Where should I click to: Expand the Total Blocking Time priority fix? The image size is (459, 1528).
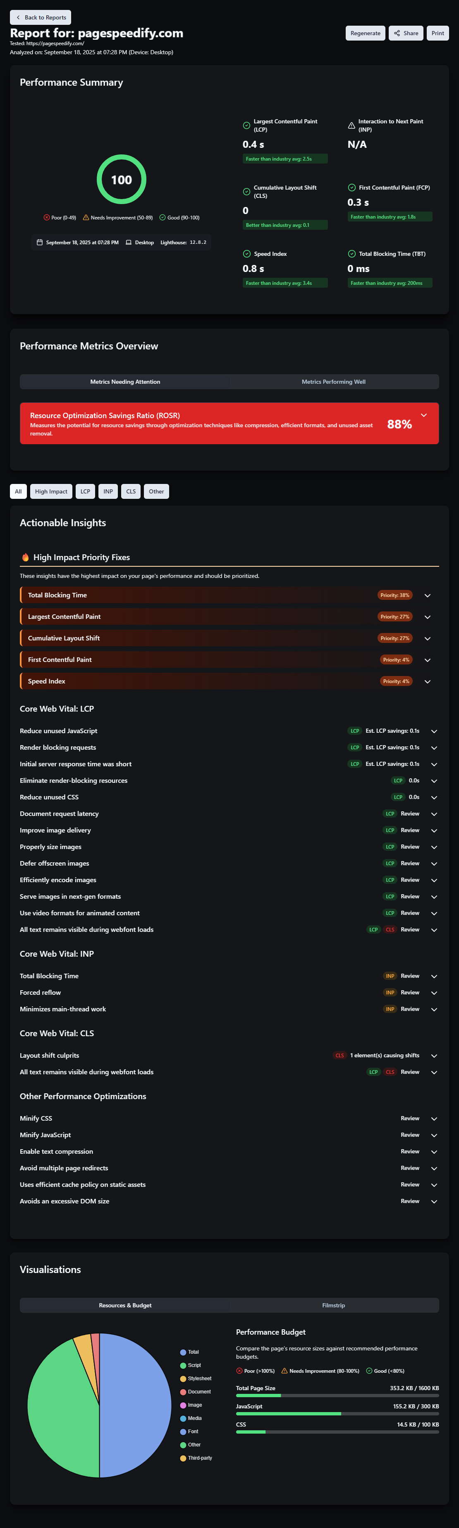click(x=428, y=595)
